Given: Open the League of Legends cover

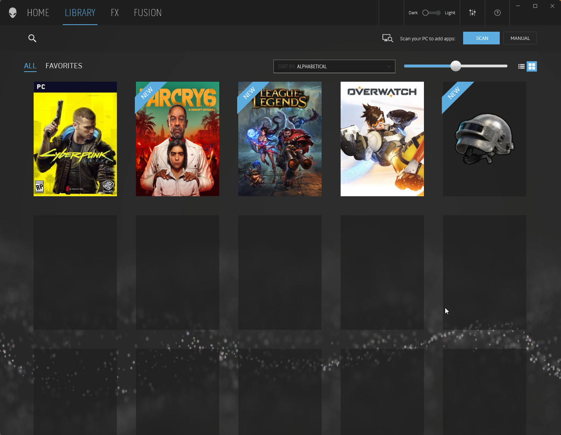Looking at the screenshot, I should coord(280,139).
